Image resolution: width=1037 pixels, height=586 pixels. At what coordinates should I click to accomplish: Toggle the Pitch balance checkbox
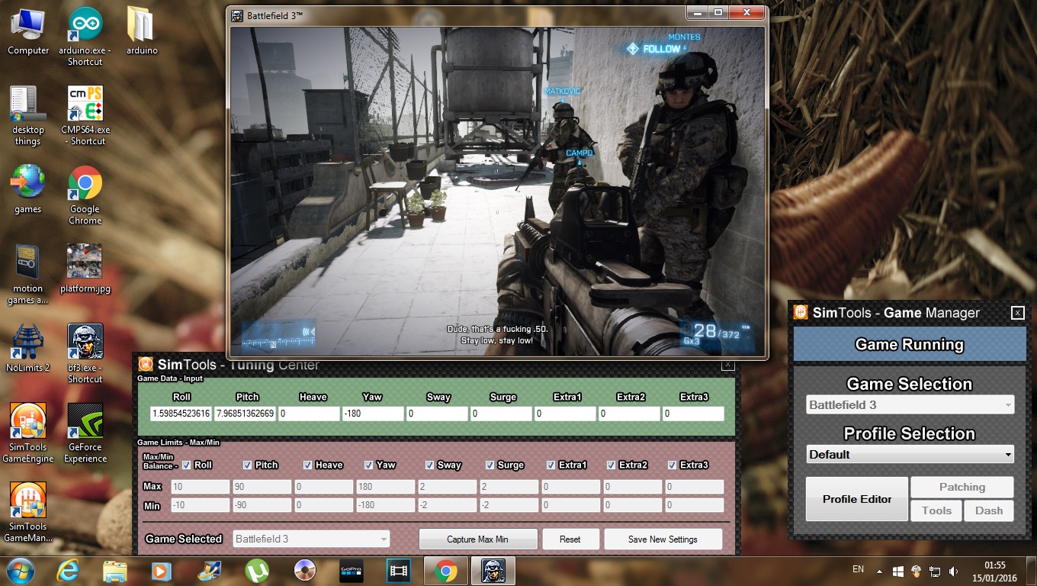pos(247,465)
